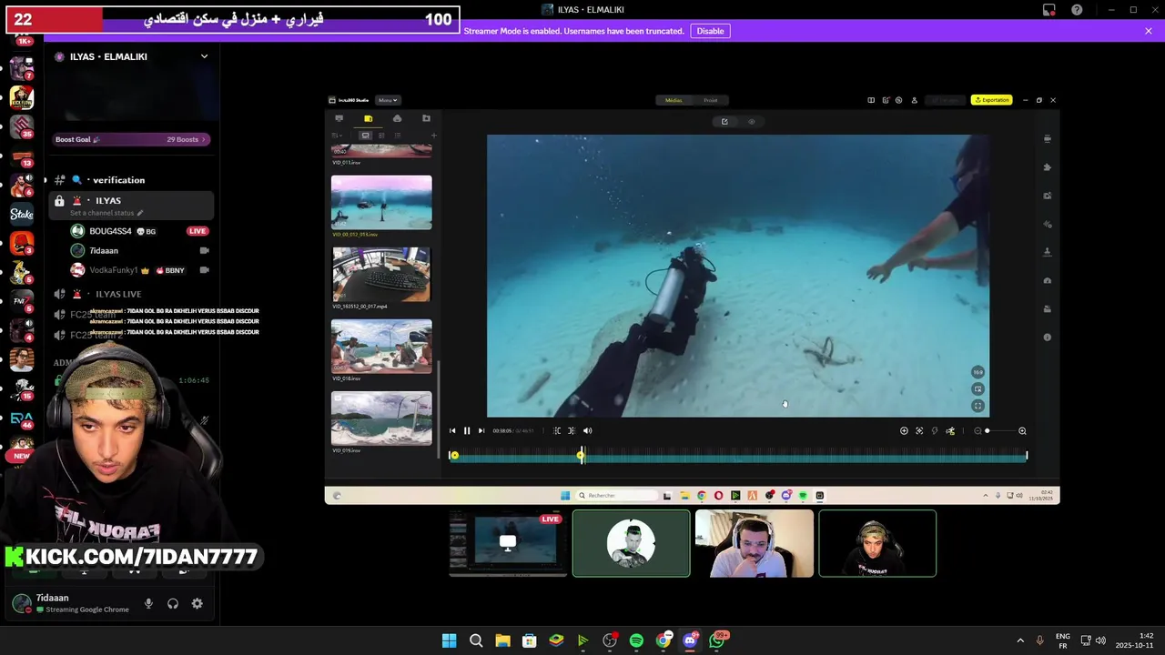Screen dimensions: 1165x655
Task: Change the 16:9 aspect ratio button
Action: 978,372
